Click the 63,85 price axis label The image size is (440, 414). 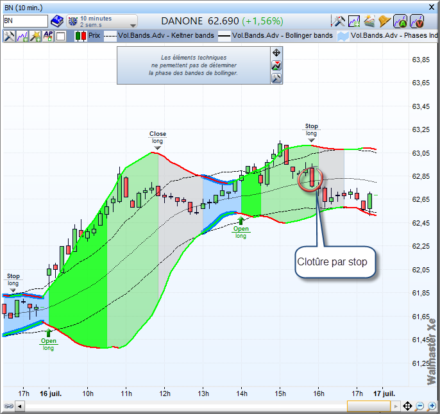point(420,60)
